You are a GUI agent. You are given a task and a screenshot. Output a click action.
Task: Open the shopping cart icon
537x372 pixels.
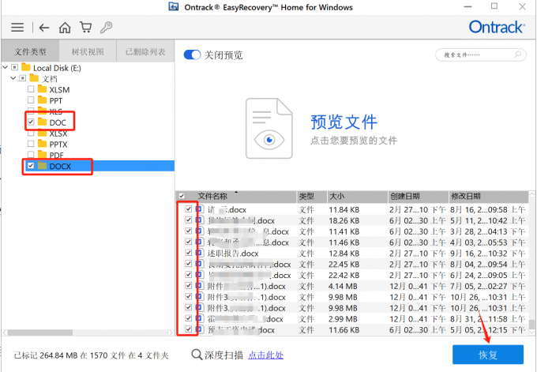pos(85,27)
